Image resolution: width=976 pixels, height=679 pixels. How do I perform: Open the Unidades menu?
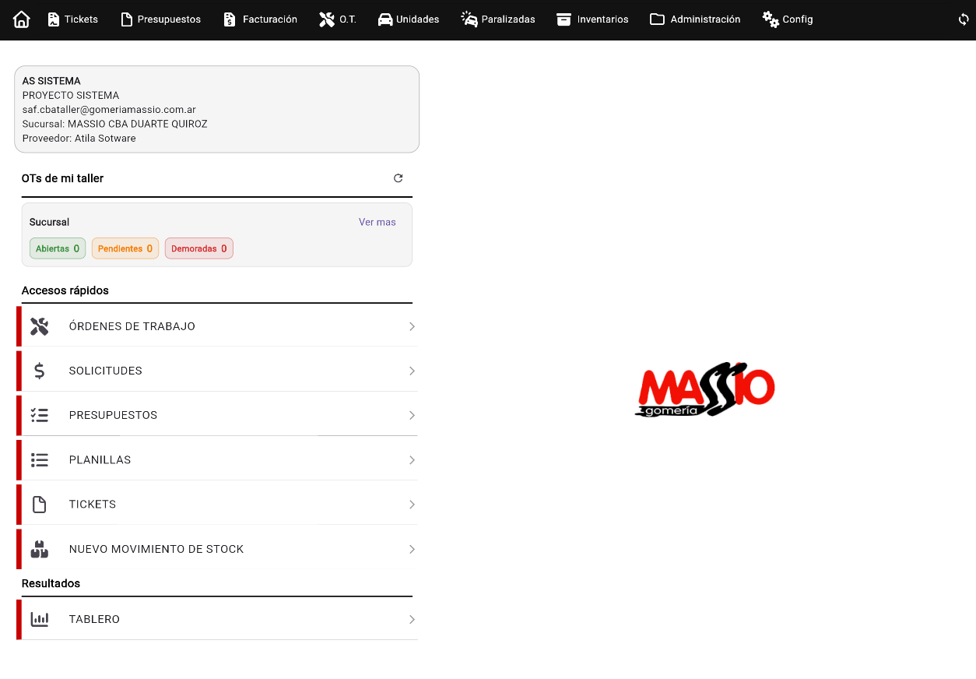(409, 19)
